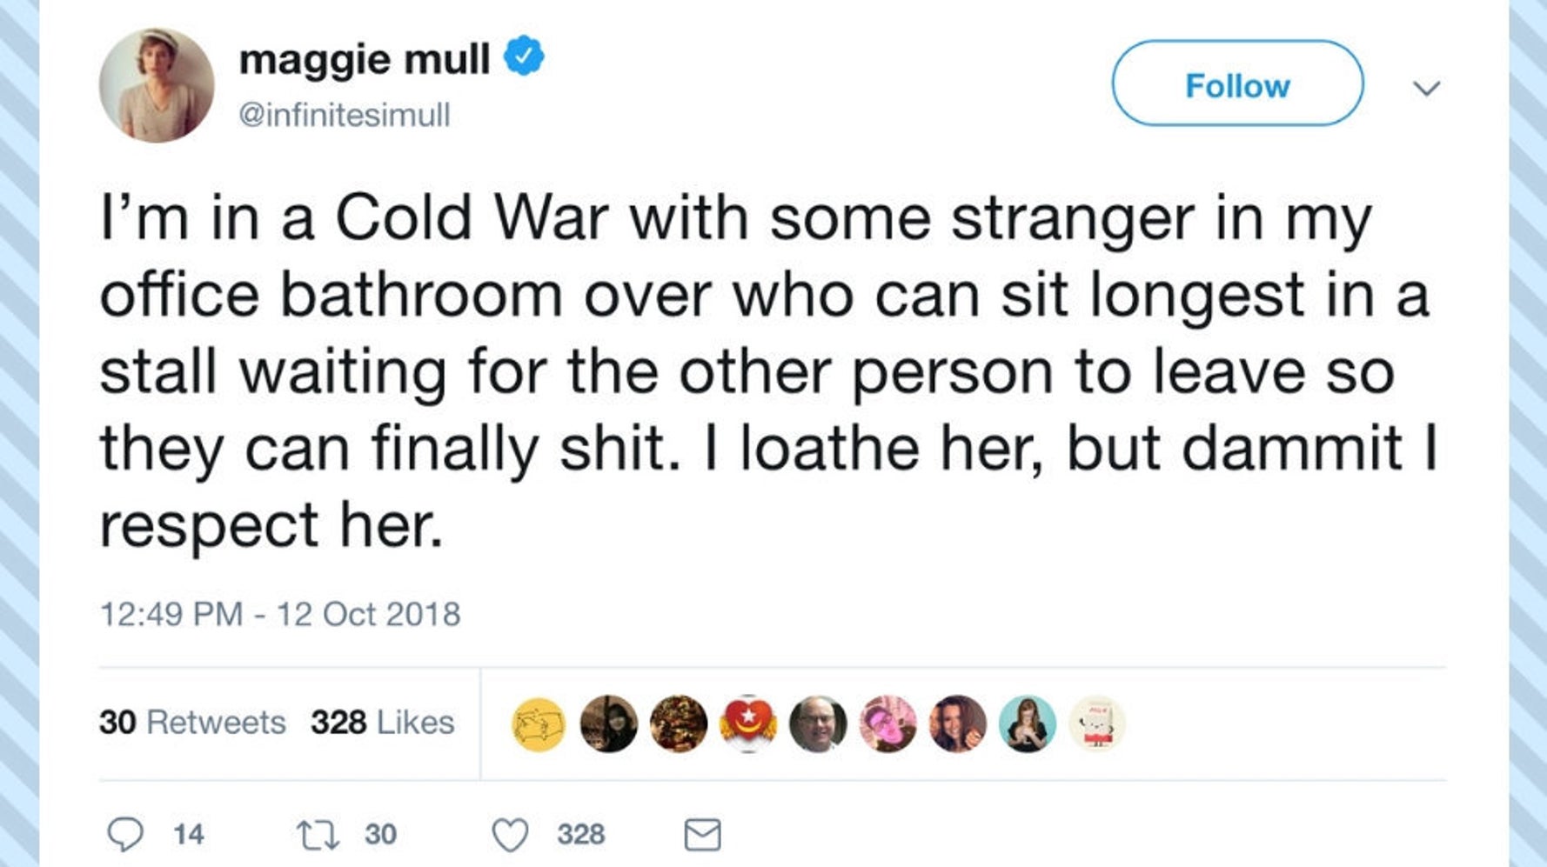Expand the tweet options chevron menu
1547x867 pixels.
point(1426,88)
